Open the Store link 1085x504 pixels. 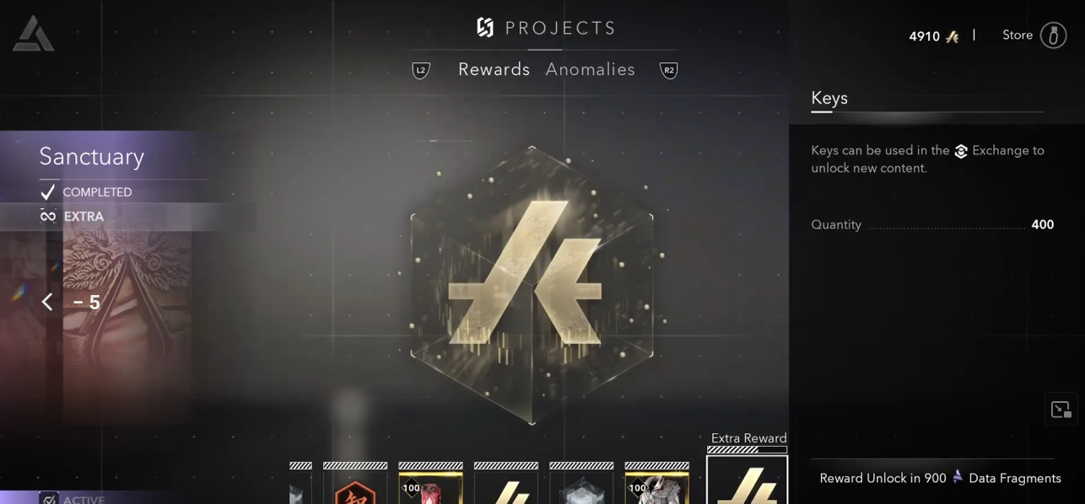[1018, 35]
